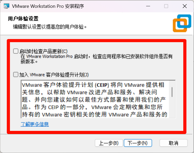Enable 启动时检查产品更新 checkbox
The width and height of the screenshot is (194, 153).
pyautogui.click(x=16, y=51)
